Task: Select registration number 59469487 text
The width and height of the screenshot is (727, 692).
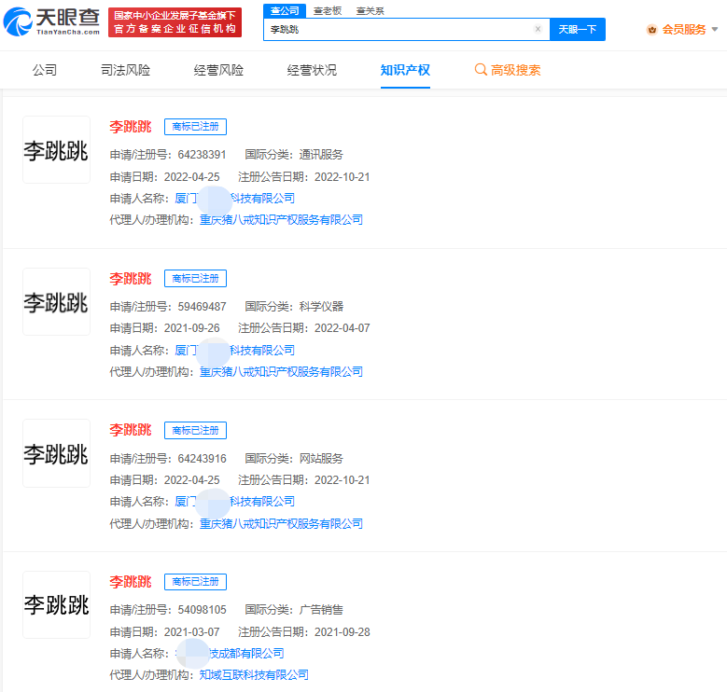Action: (x=202, y=306)
